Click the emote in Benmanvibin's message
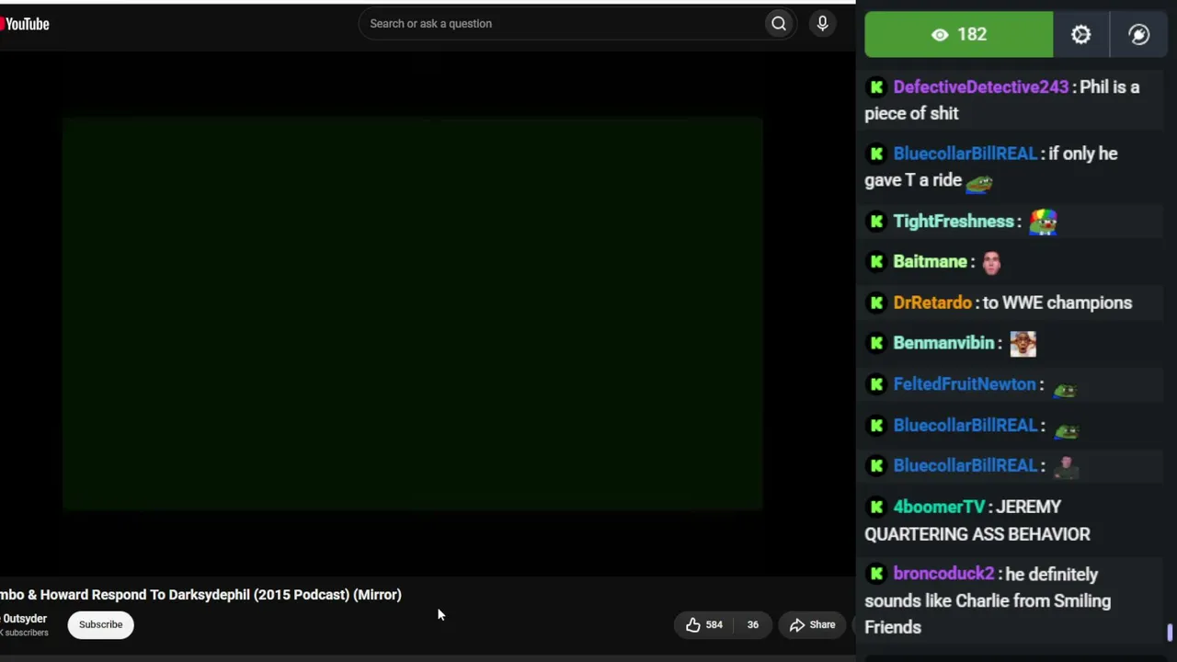Viewport: 1177px width, 662px height. point(1023,343)
